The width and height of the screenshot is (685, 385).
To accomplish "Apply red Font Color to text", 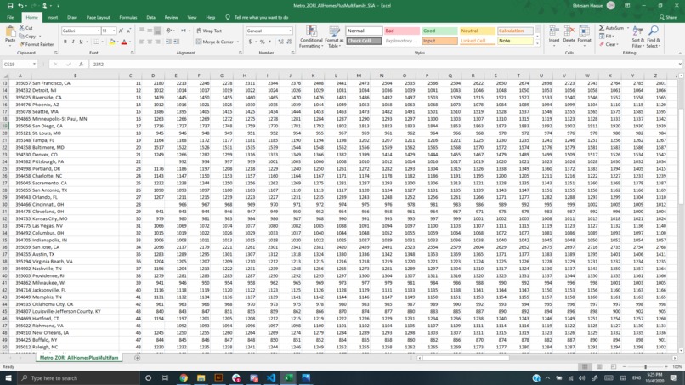I will [124, 42].
